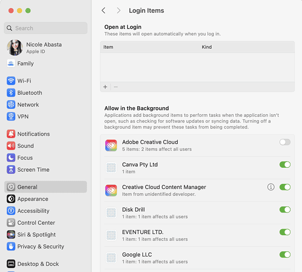Go back using the left chevron
This screenshot has width=302, height=272.
pos(104,11)
